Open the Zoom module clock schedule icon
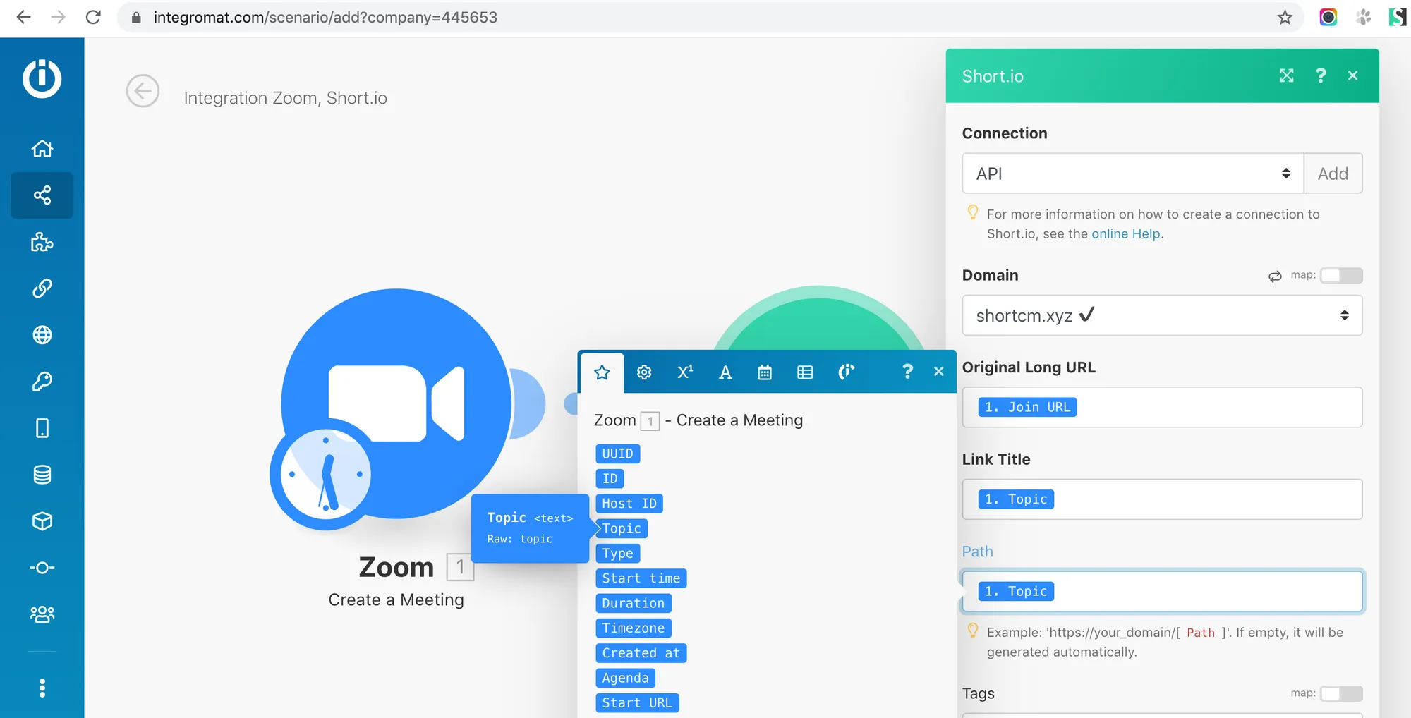Viewport: 1411px width, 718px height. (x=325, y=475)
